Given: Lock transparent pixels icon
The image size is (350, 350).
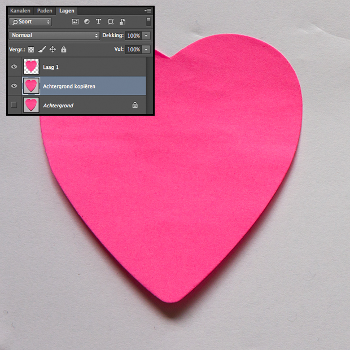Looking at the screenshot, I should pyautogui.click(x=31, y=50).
